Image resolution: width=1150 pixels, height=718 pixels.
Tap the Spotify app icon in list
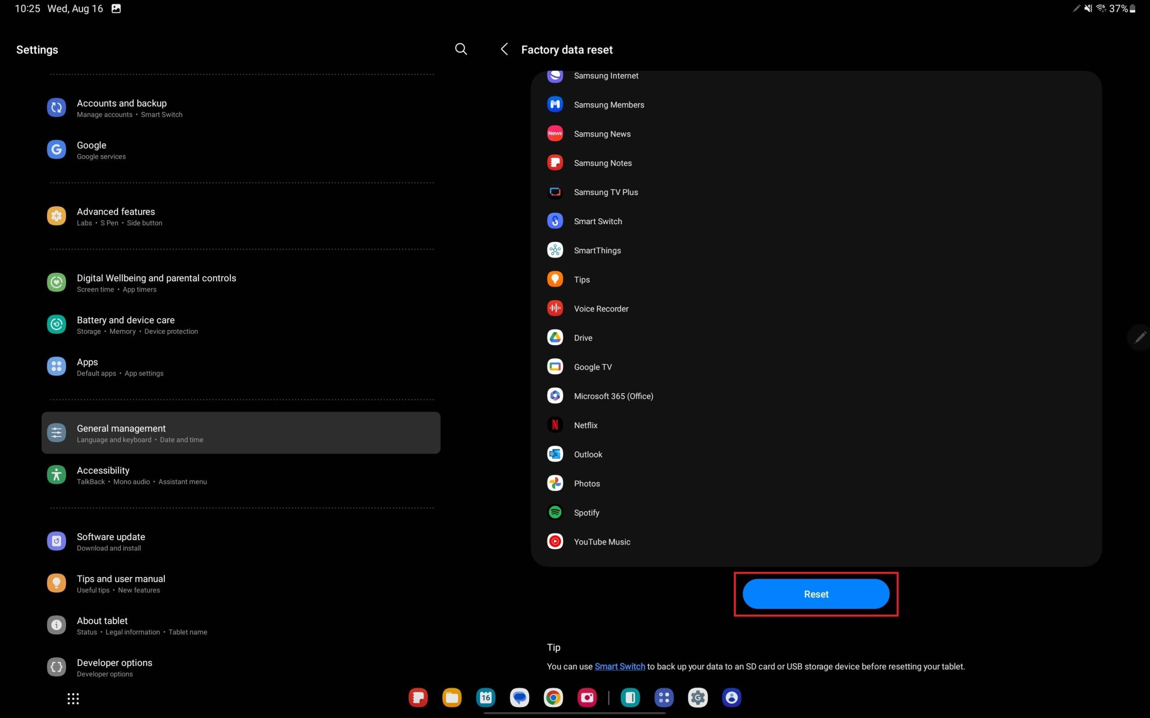point(555,512)
